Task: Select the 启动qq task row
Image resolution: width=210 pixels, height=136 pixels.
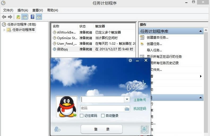Action: [64, 49]
